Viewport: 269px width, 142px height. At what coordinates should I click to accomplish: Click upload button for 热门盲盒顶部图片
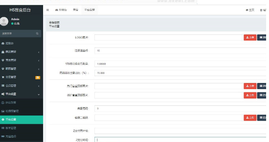pyautogui.click(x=250, y=86)
